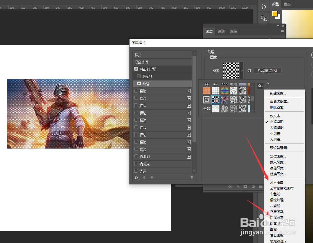Open the pattern preview dropdown arrow
This screenshot has width=313, height=243.
coord(242,71)
